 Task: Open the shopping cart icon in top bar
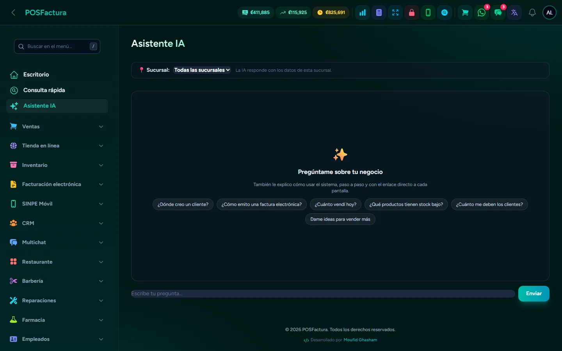pyautogui.click(x=465, y=12)
